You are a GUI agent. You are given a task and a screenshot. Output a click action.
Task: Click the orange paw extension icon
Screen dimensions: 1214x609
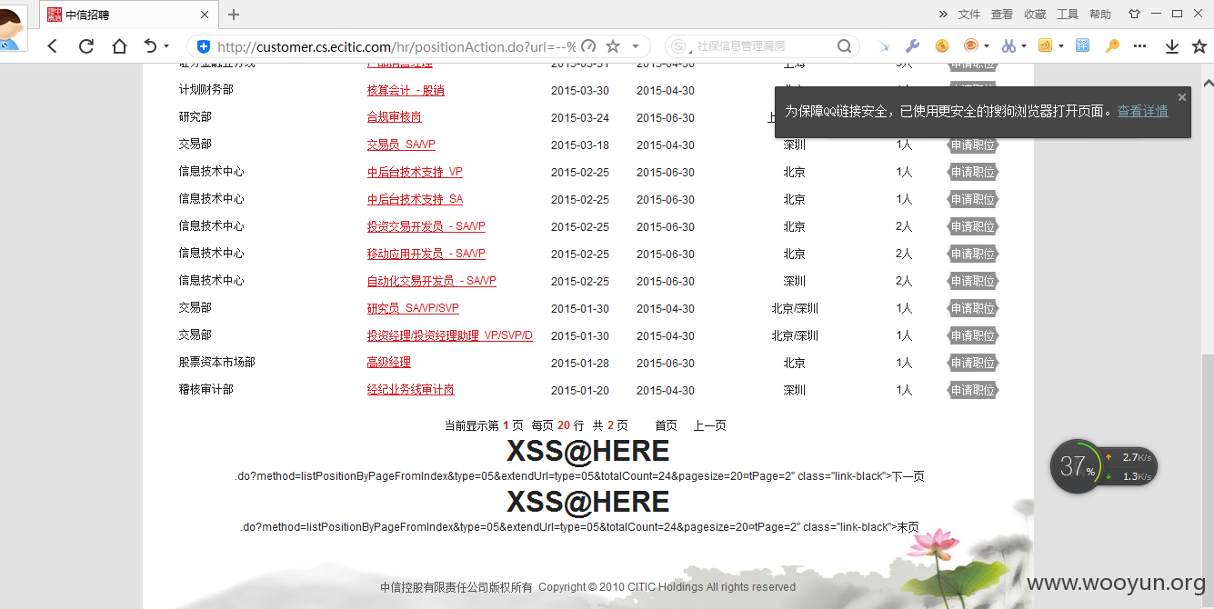click(942, 46)
